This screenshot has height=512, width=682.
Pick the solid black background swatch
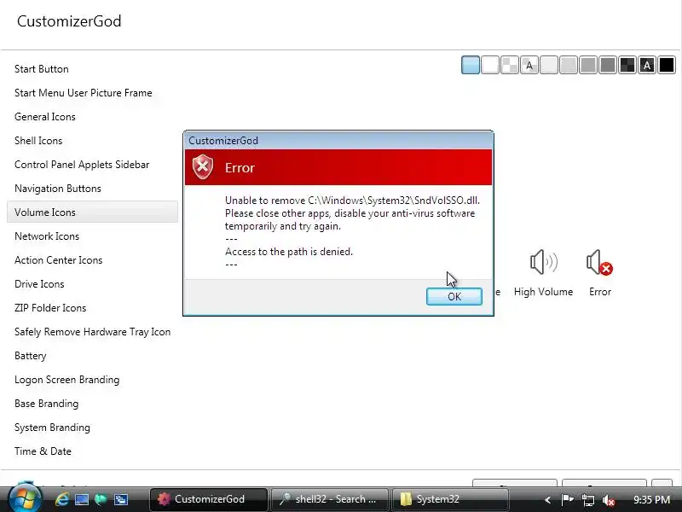pos(667,66)
